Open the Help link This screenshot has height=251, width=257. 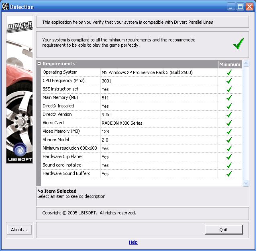point(133,242)
